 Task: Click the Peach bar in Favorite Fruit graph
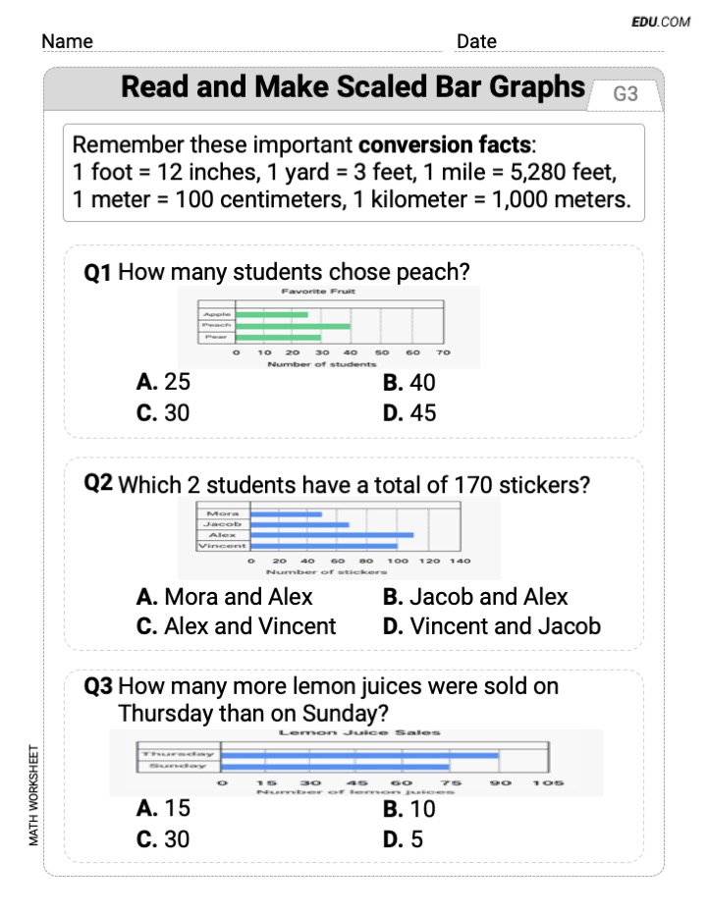pyautogui.click(x=293, y=326)
